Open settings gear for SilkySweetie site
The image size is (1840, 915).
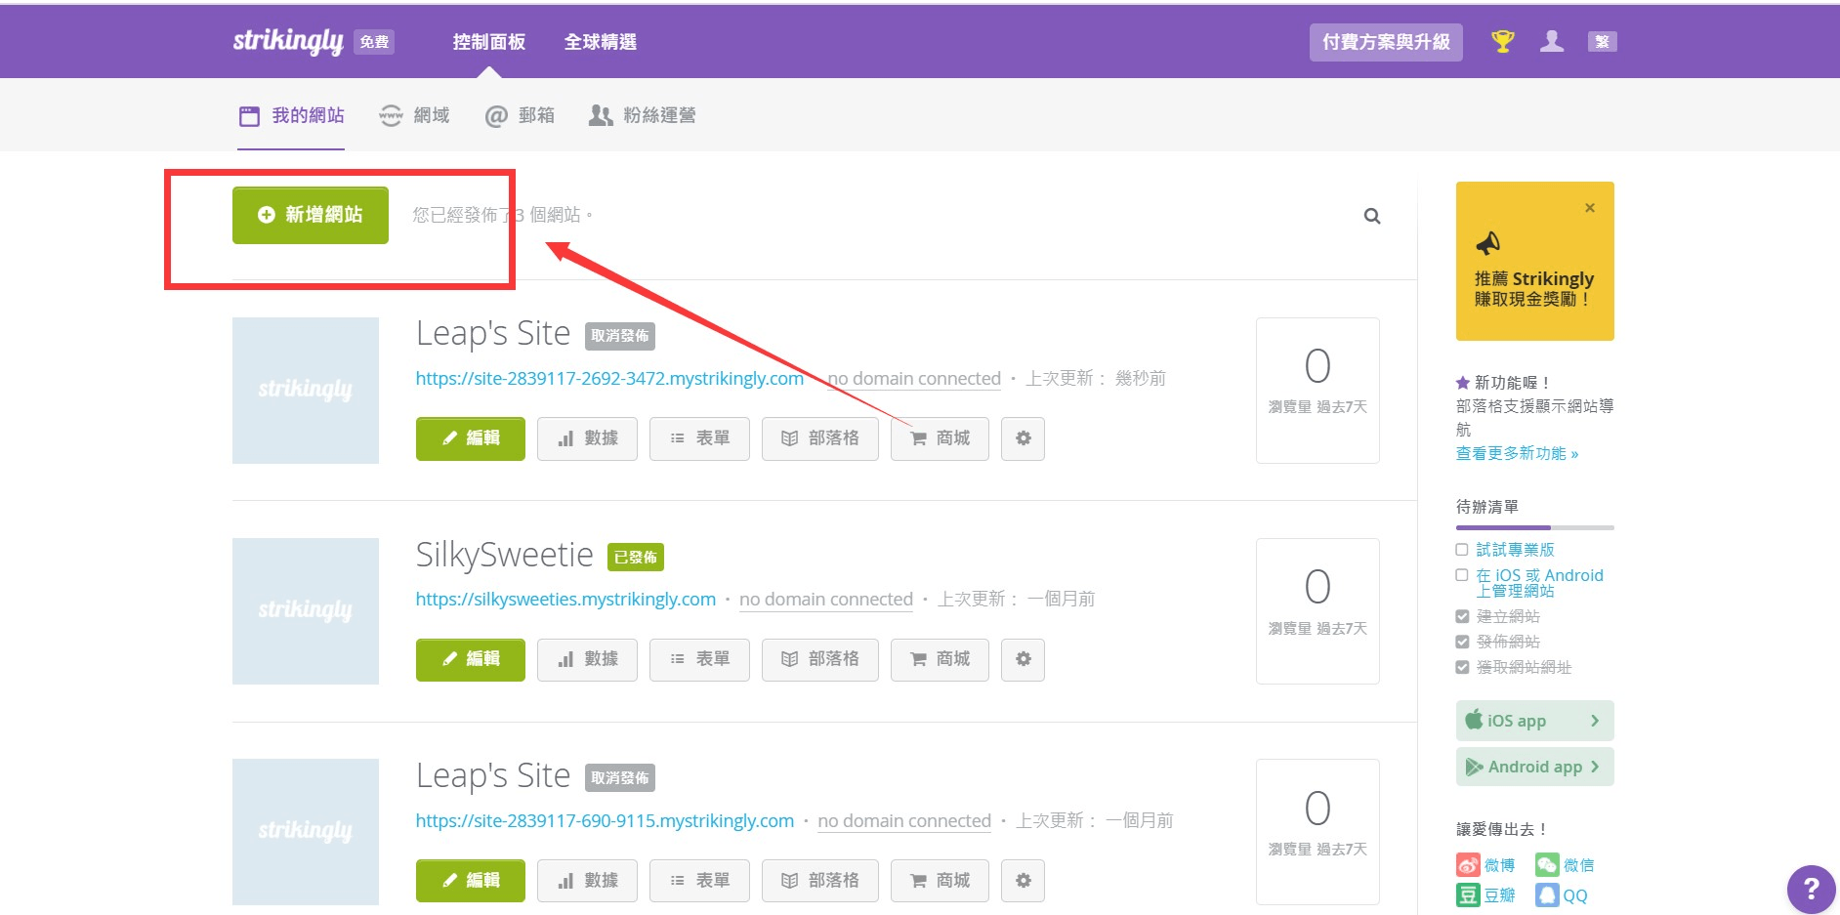(x=1023, y=659)
